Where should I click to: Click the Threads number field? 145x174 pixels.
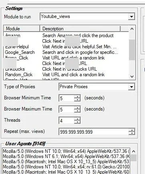66,121
